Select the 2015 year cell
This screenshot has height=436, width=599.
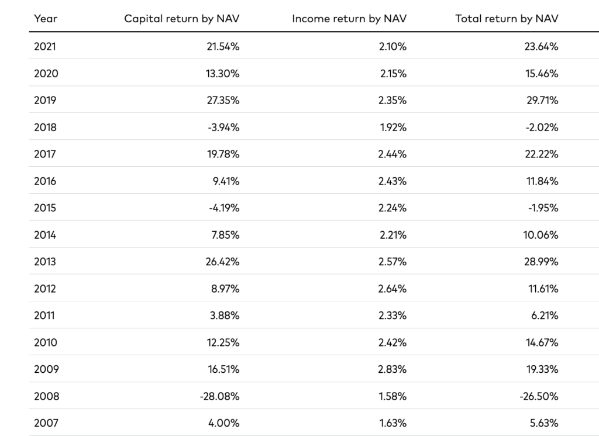[x=45, y=208]
